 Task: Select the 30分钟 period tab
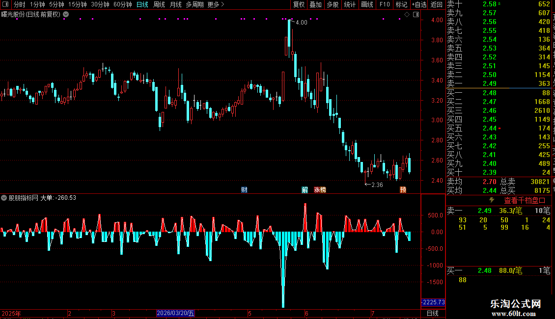coord(100,4)
